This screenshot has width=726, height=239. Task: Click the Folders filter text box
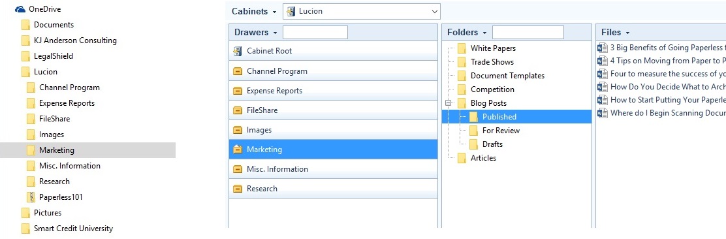[528, 33]
